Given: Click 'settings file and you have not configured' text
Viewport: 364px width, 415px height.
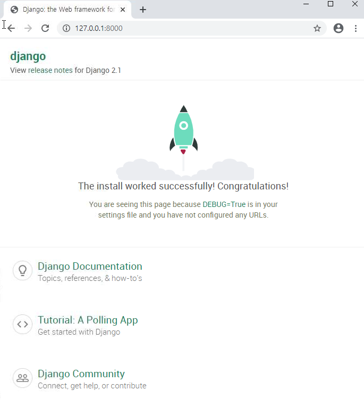Looking at the screenshot, I should click(x=166, y=215).
